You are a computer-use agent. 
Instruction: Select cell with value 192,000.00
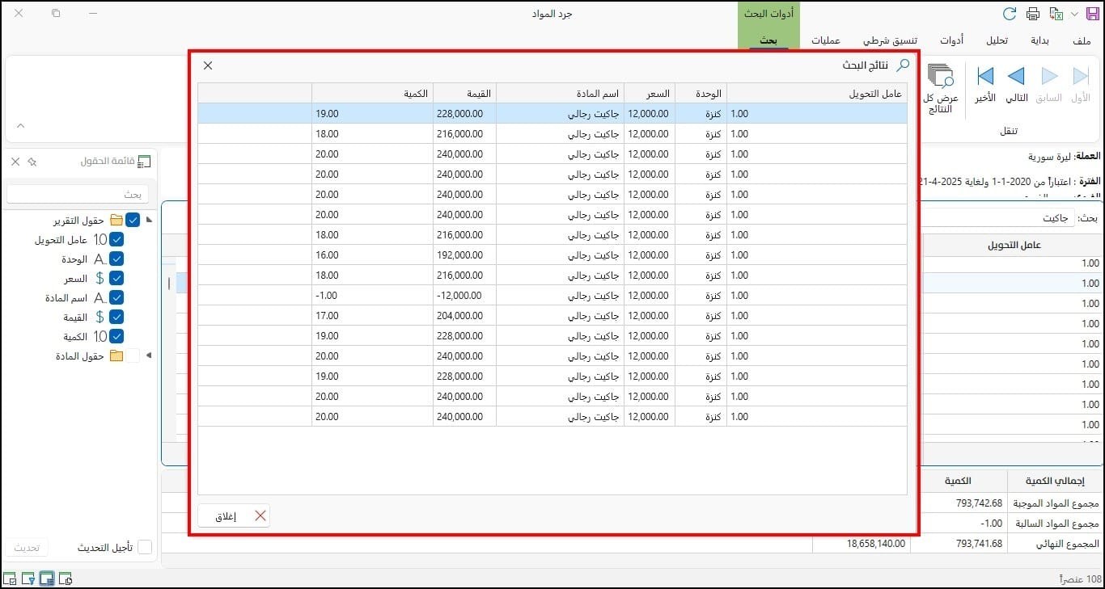click(464, 255)
